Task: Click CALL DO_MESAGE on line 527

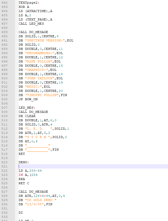Action: click(x=33, y=192)
